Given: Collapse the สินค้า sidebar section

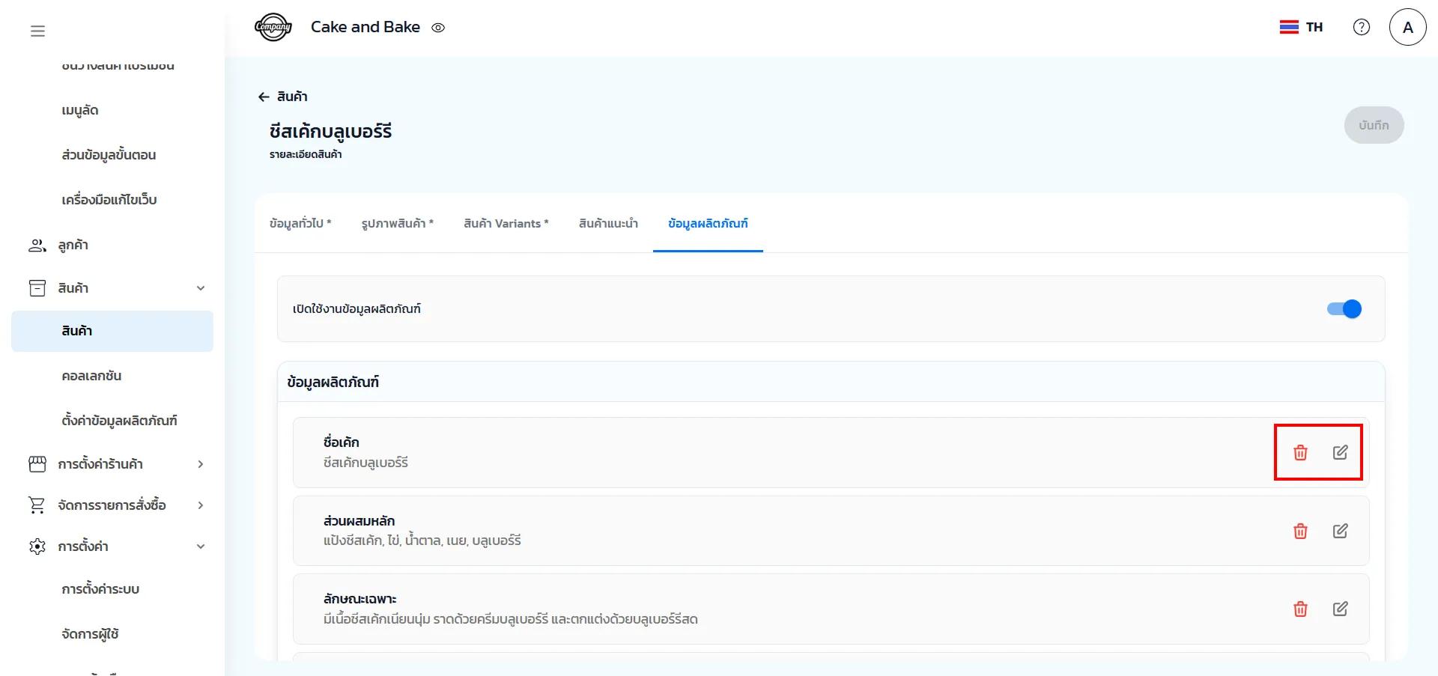Looking at the screenshot, I should click(200, 288).
